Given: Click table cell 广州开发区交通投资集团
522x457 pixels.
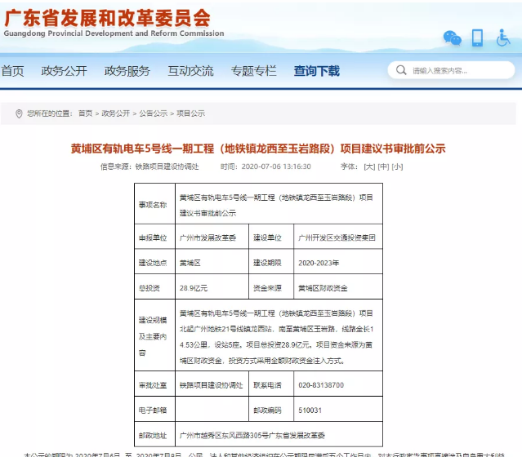Looking at the screenshot, I should pos(337,237).
